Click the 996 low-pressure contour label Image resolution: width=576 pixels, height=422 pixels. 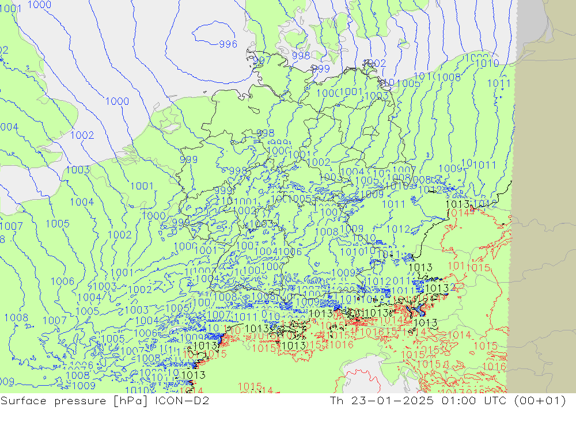point(228,44)
